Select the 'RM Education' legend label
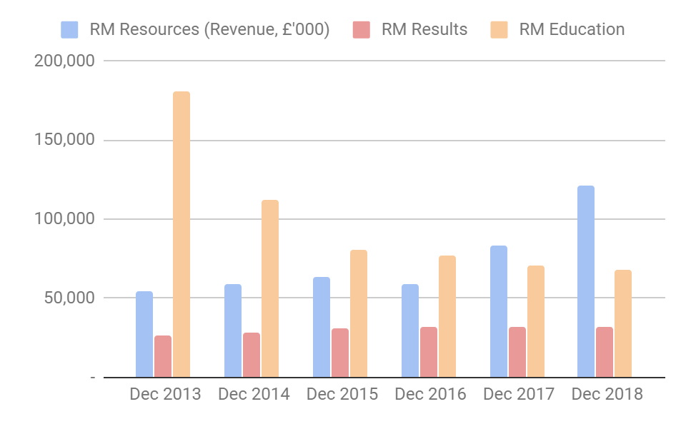Viewport: 686px width, 424px height. click(x=572, y=29)
